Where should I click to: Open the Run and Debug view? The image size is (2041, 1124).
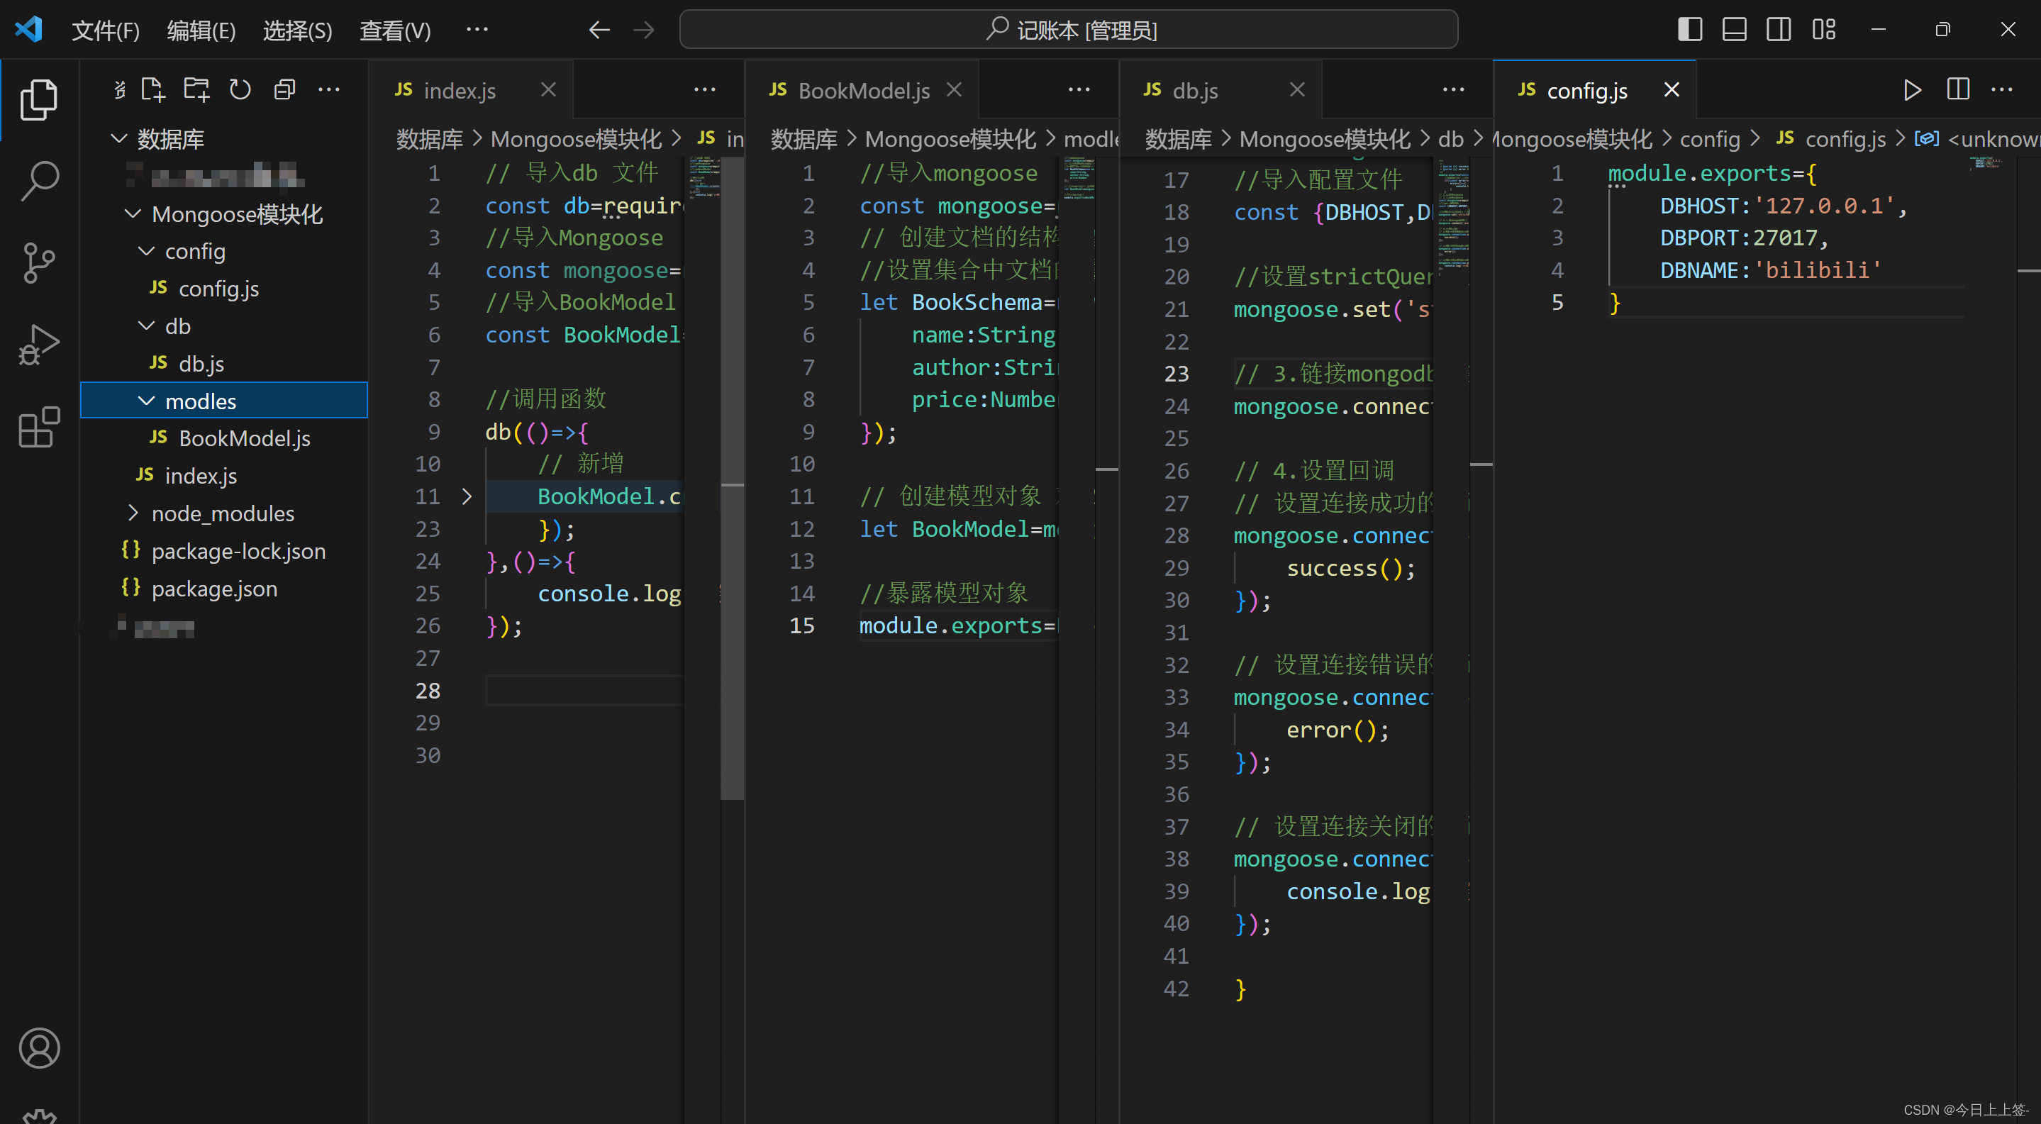point(38,345)
